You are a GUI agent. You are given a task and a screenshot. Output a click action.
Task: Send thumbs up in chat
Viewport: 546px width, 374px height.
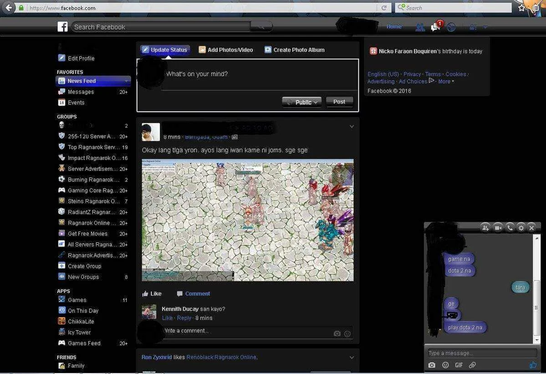(x=533, y=364)
